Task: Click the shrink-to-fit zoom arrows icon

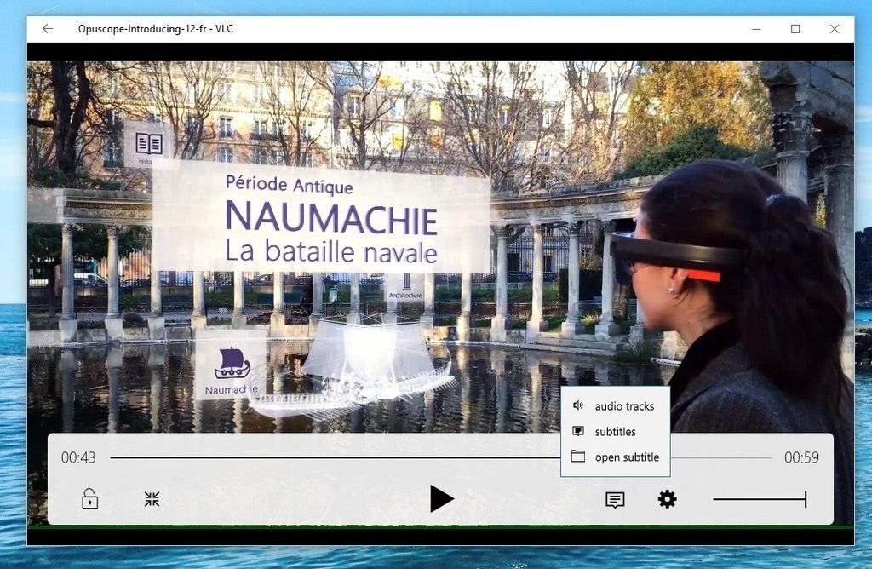Action: pos(152,499)
